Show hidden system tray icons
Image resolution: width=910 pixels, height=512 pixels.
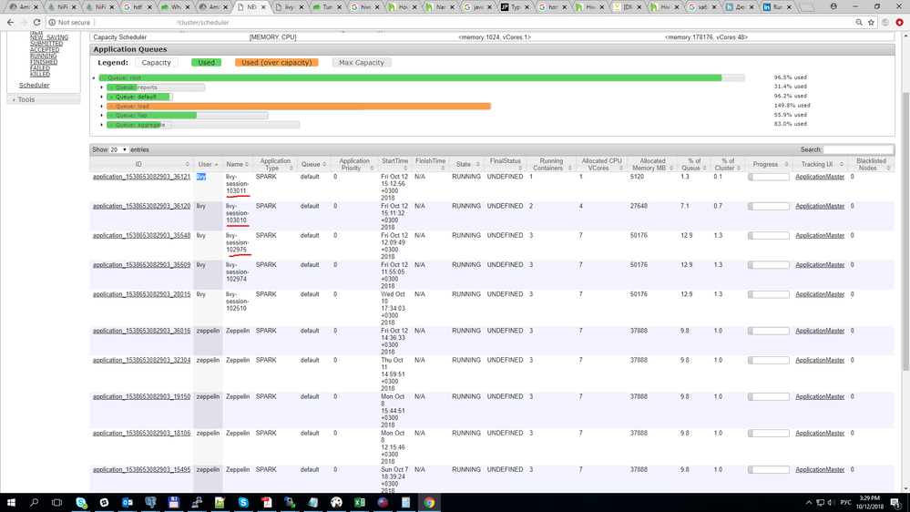[x=809, y=503]
